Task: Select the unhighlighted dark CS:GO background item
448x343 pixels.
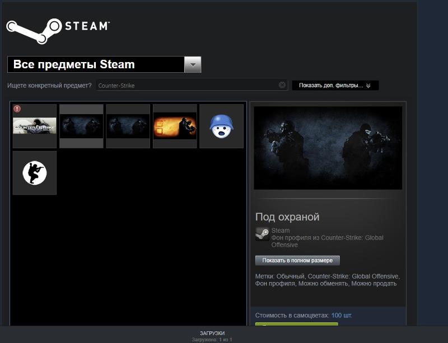Action: [128, 126]
